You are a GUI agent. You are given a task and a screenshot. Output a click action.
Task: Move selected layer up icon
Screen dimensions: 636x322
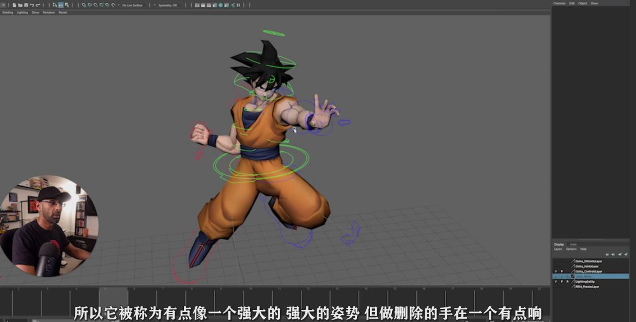[607, 254]
